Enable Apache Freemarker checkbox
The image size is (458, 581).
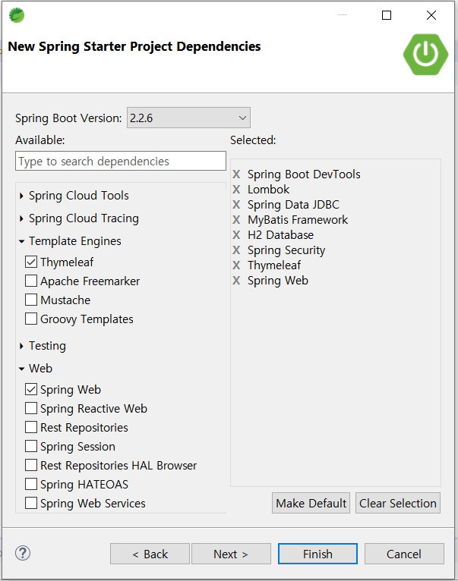click(x=31, y=281)
